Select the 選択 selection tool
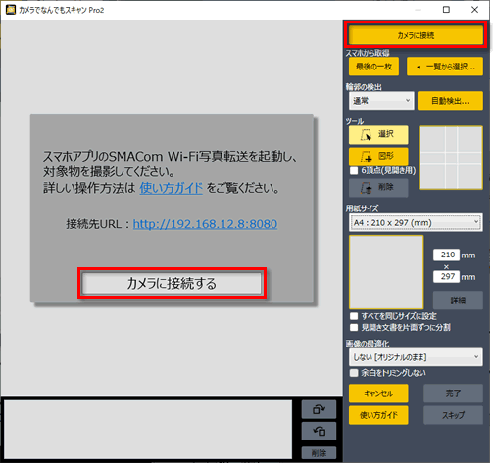Screen dimensions: 494x463 [x=378, y=135]
